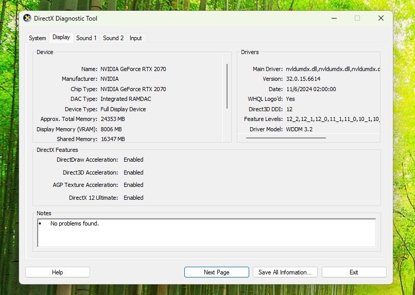Click inside the Notes text box

click(206, 233)
